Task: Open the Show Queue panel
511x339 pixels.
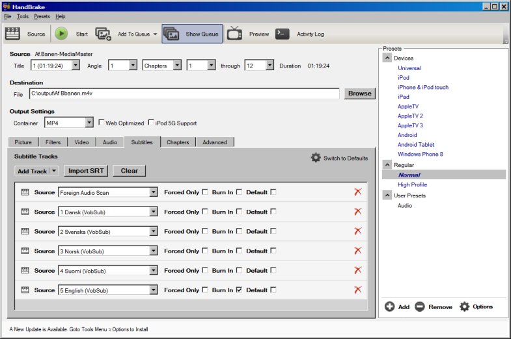Action: click(192, 34)
